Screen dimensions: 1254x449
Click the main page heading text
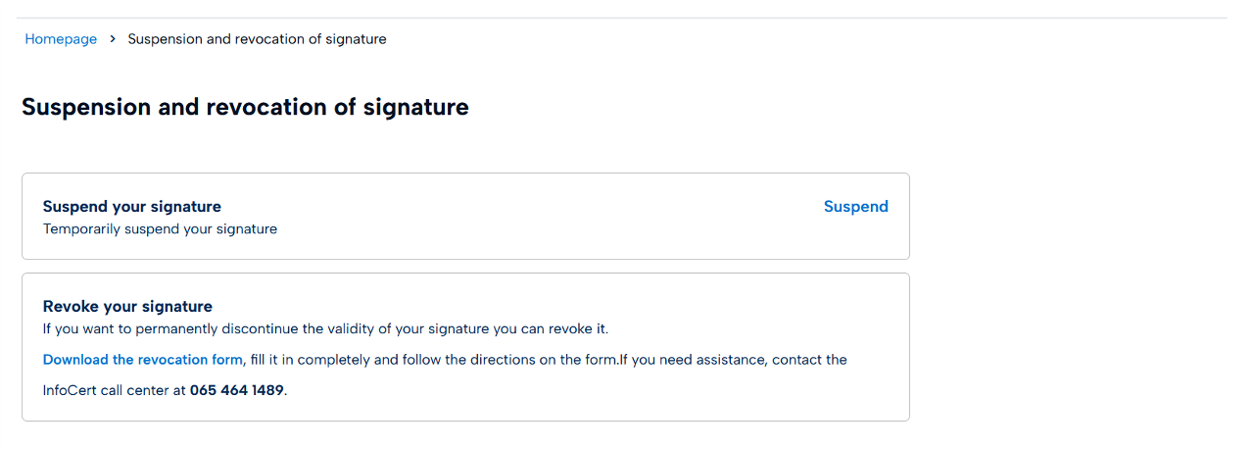245,107
